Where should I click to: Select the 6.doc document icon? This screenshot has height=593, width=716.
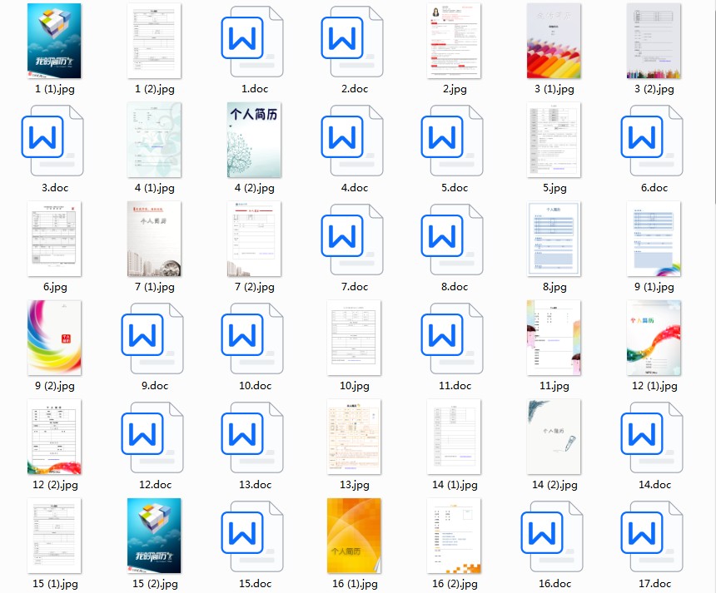652,140
